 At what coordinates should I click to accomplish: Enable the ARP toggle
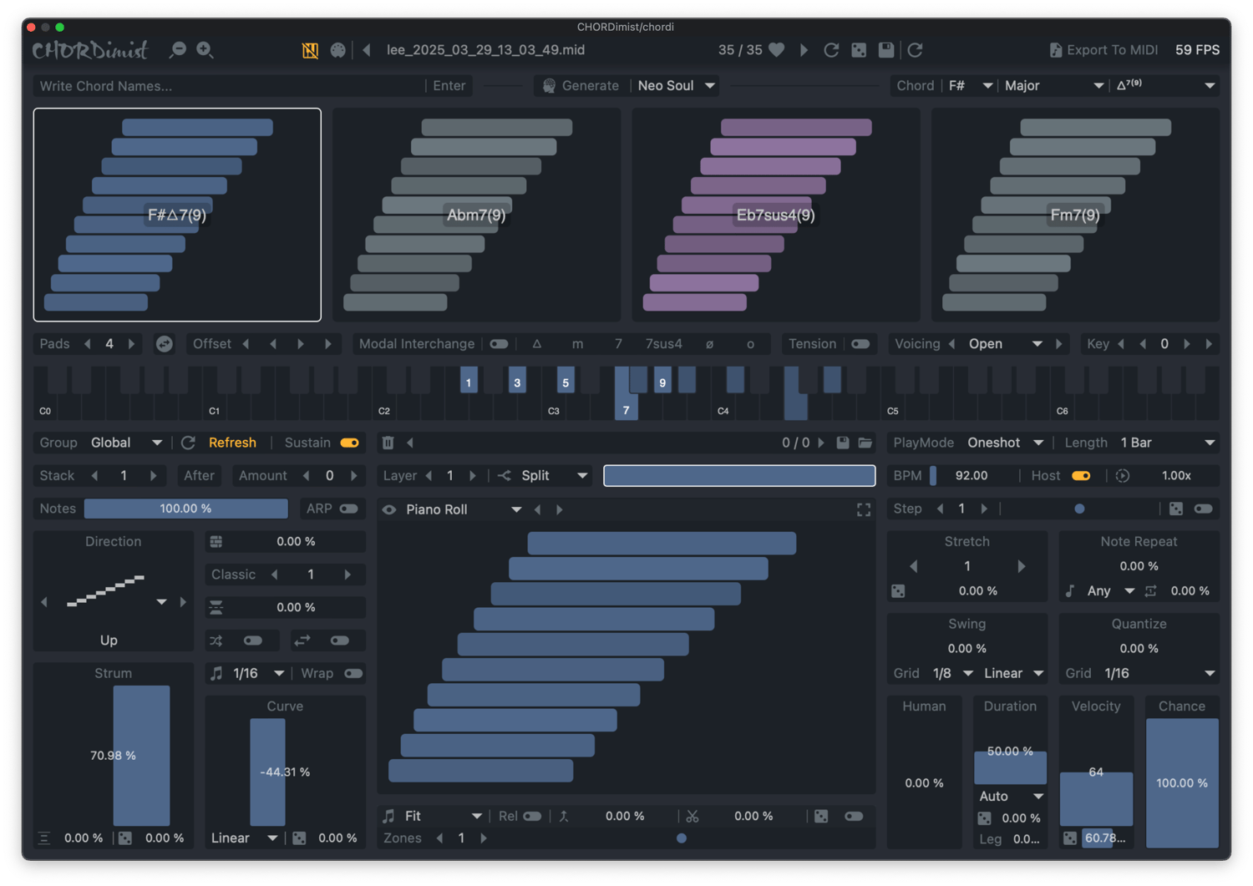pos(348,509)
